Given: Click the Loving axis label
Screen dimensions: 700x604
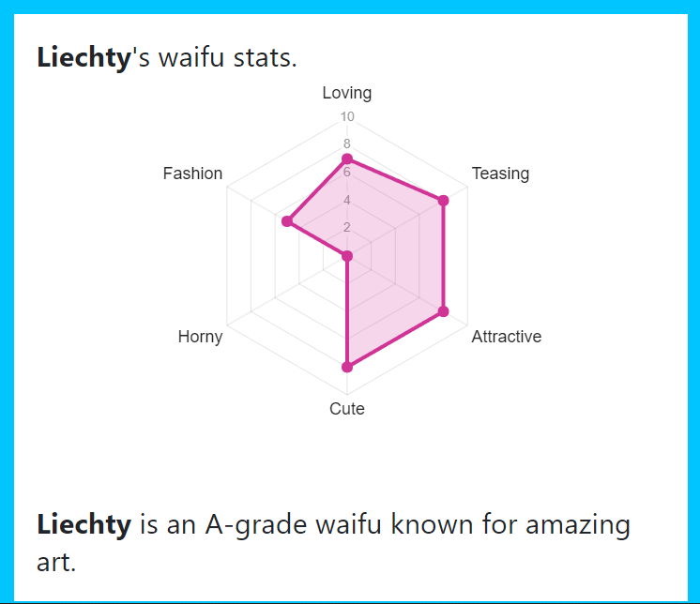Looking at the screenshot, I should pyautogui.click(x=347, y=93).
